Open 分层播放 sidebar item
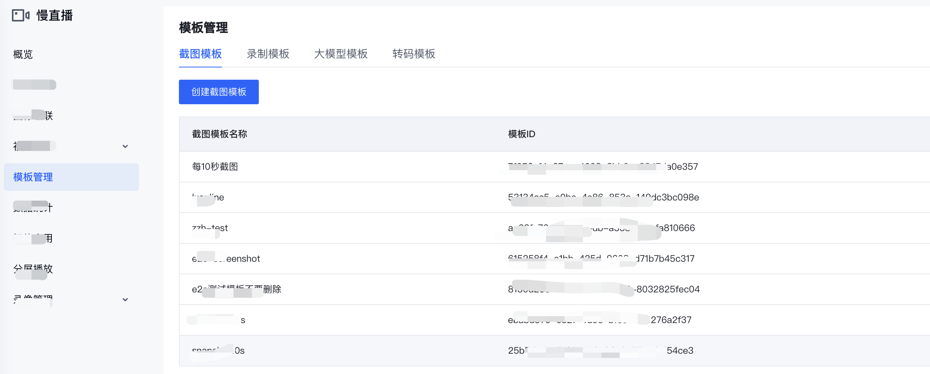Viewport: 930px width, 374px height. 33,269
